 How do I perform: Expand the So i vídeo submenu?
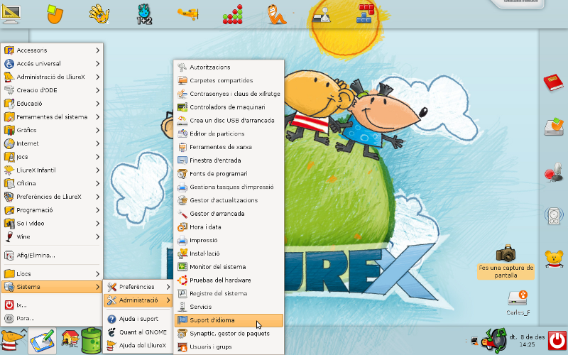52,224
